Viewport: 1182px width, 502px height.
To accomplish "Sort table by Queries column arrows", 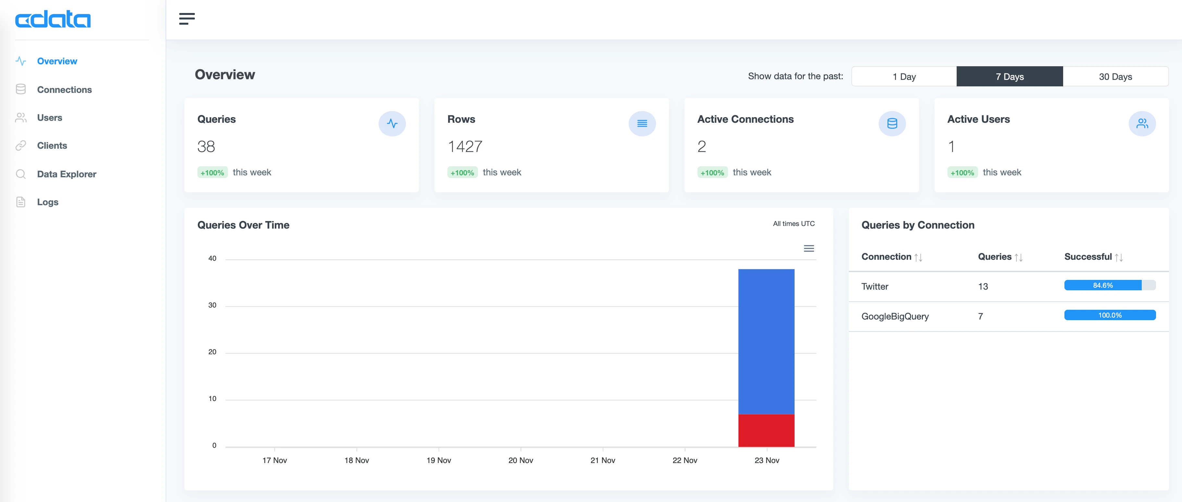I will [1019, 257].
